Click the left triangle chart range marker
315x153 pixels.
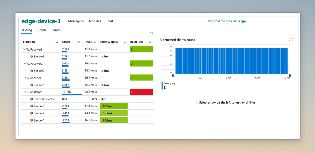tap(173, 75)
